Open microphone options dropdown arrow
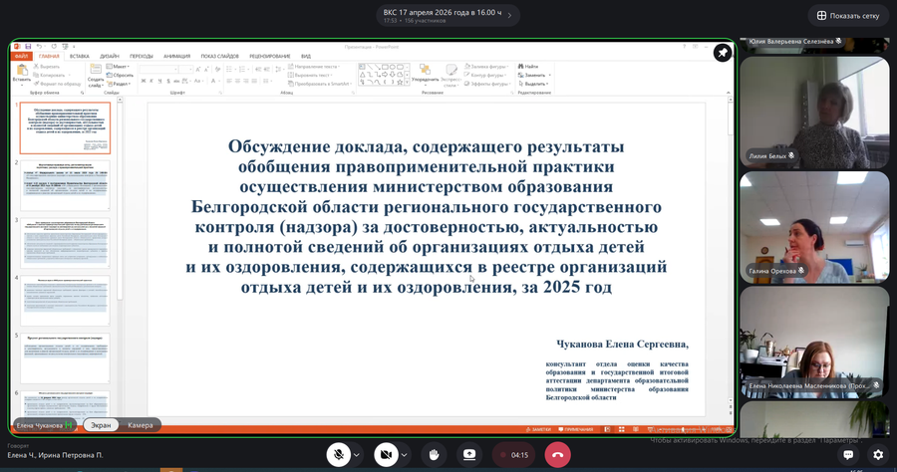The height and width of the screenshot is (472, 897). point(357,455)
